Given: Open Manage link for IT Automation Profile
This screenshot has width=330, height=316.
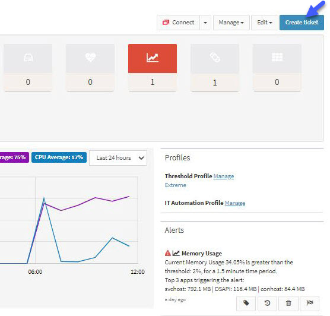Looking at the screenshot, I should pyautogui.click(x=235, y=203).
